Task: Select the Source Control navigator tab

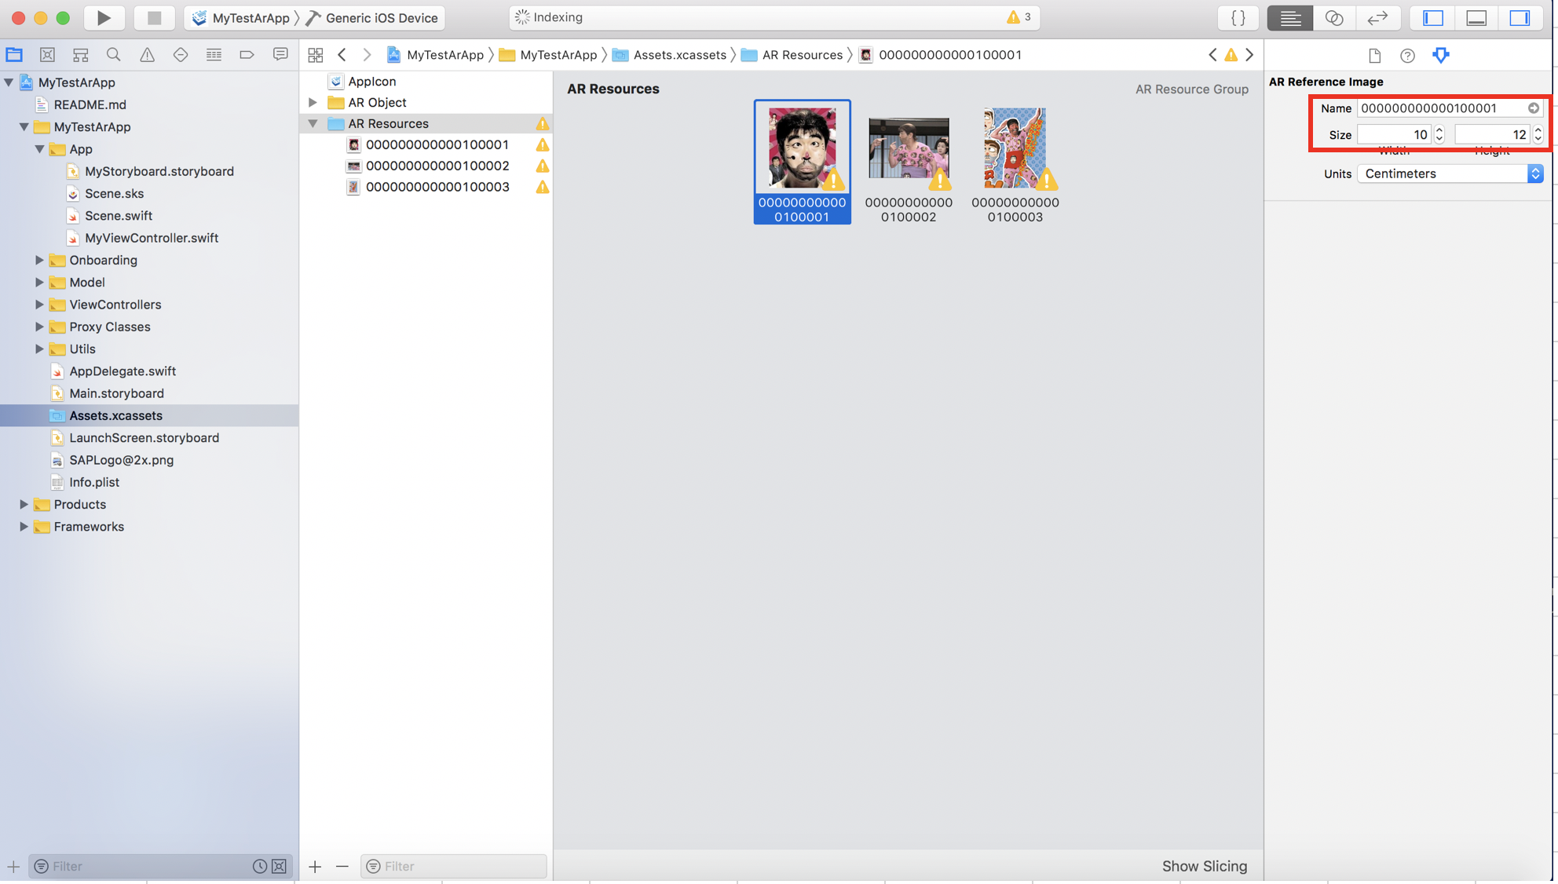Action: [47, 55]
